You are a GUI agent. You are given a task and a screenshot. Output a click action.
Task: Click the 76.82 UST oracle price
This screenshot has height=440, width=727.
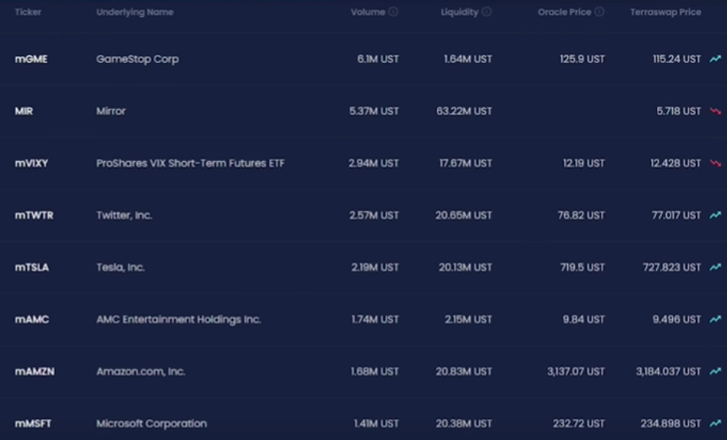pos(581,215)
